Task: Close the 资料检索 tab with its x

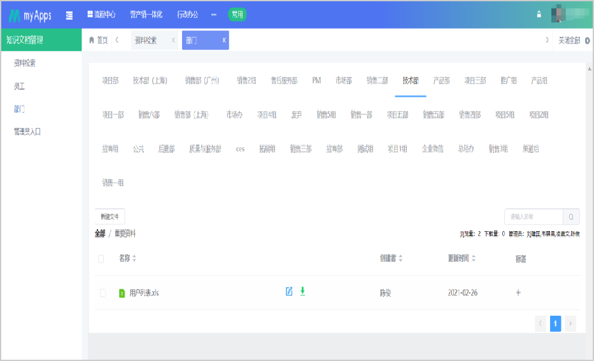Action: coord(173,40)
